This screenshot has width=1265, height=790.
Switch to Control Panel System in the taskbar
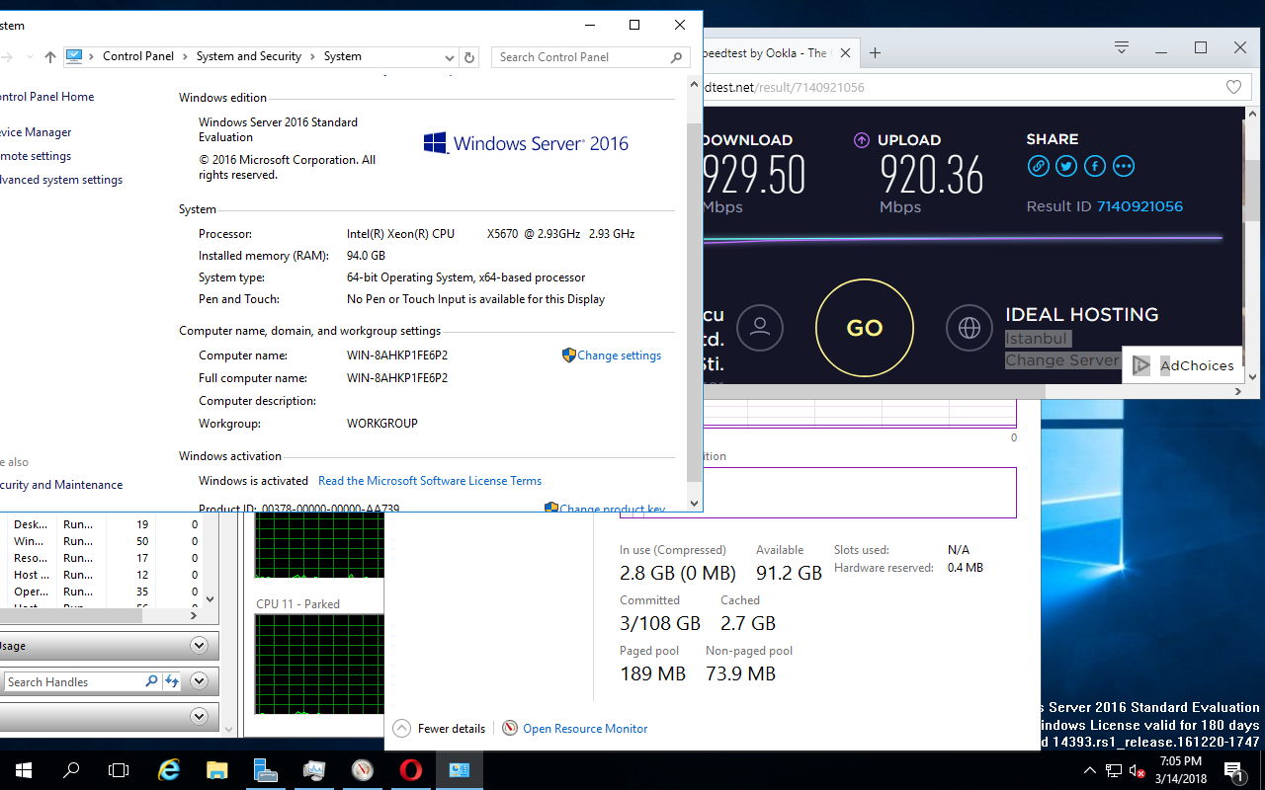(460, 770)
